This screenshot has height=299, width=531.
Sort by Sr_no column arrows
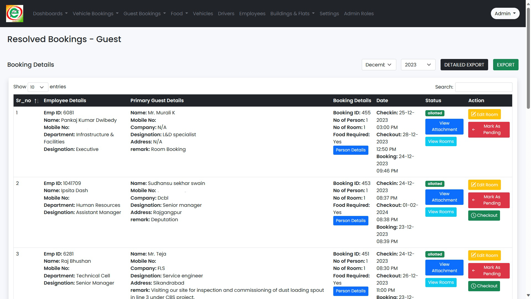click(36, 101)
